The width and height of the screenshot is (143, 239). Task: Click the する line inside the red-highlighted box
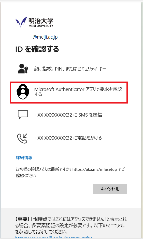click(x=38, y=95)
